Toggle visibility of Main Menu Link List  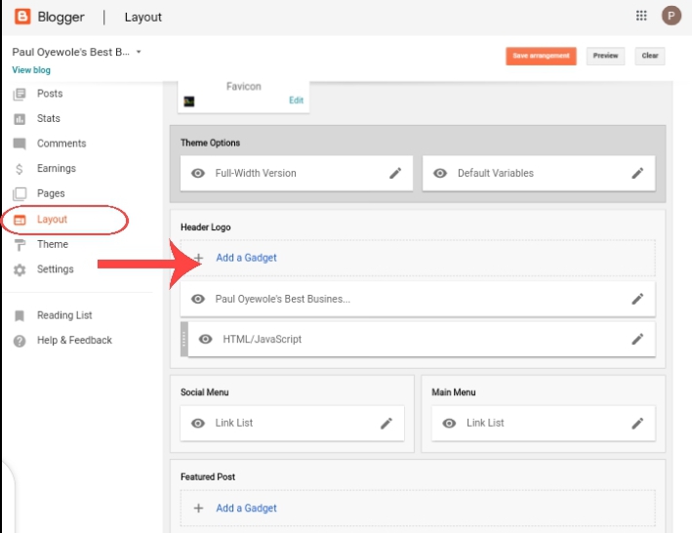449,423
